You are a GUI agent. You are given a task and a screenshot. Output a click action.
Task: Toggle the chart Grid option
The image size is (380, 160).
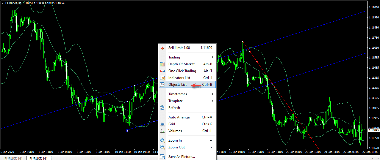click(x=172, y=124)
